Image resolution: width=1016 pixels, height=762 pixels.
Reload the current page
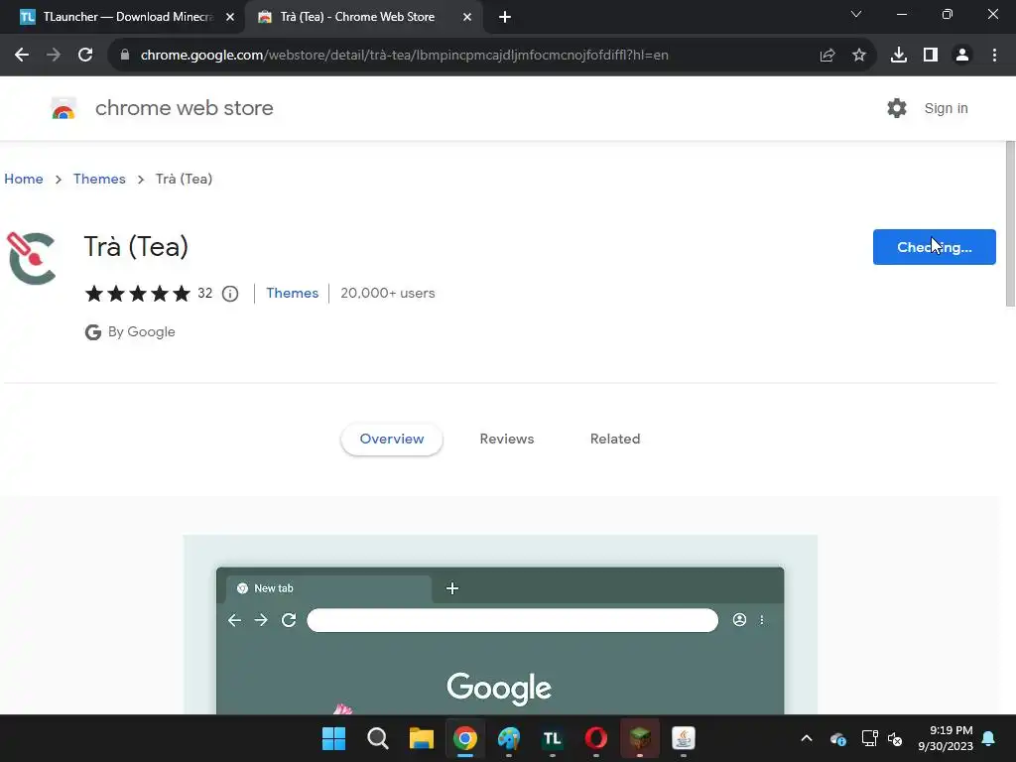pos(85,56)
